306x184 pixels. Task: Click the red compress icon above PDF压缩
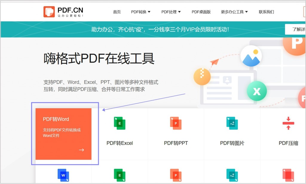pyautogui.click(x=288, y=123)
